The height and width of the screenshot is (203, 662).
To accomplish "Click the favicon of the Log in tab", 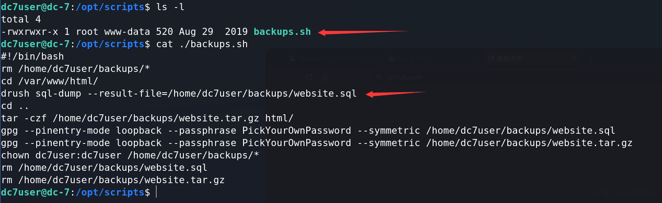I will tap(392, 58).
